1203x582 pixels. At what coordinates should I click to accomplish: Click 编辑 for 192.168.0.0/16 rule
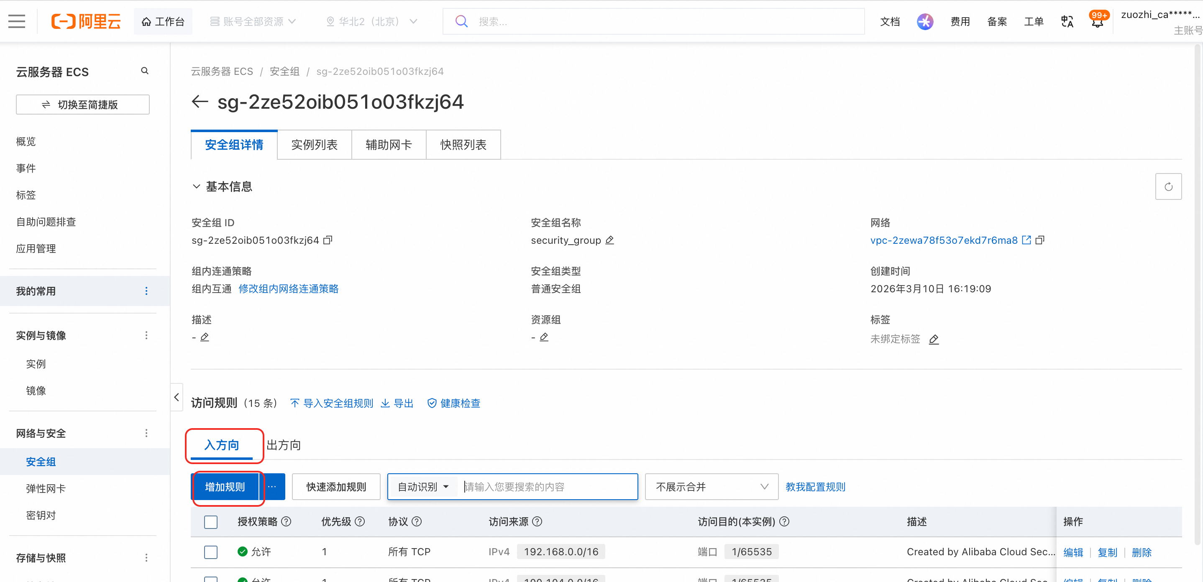1073,552
